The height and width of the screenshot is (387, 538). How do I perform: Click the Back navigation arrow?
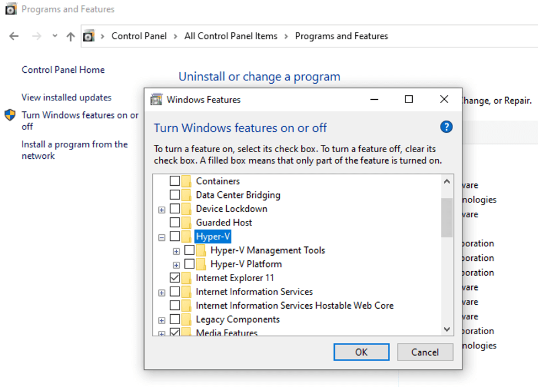tap(14, 36)
